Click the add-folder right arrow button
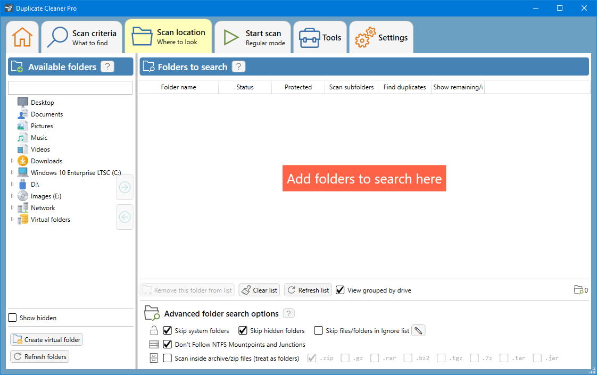The image size is (597, 375). click(x=125, y=187)
